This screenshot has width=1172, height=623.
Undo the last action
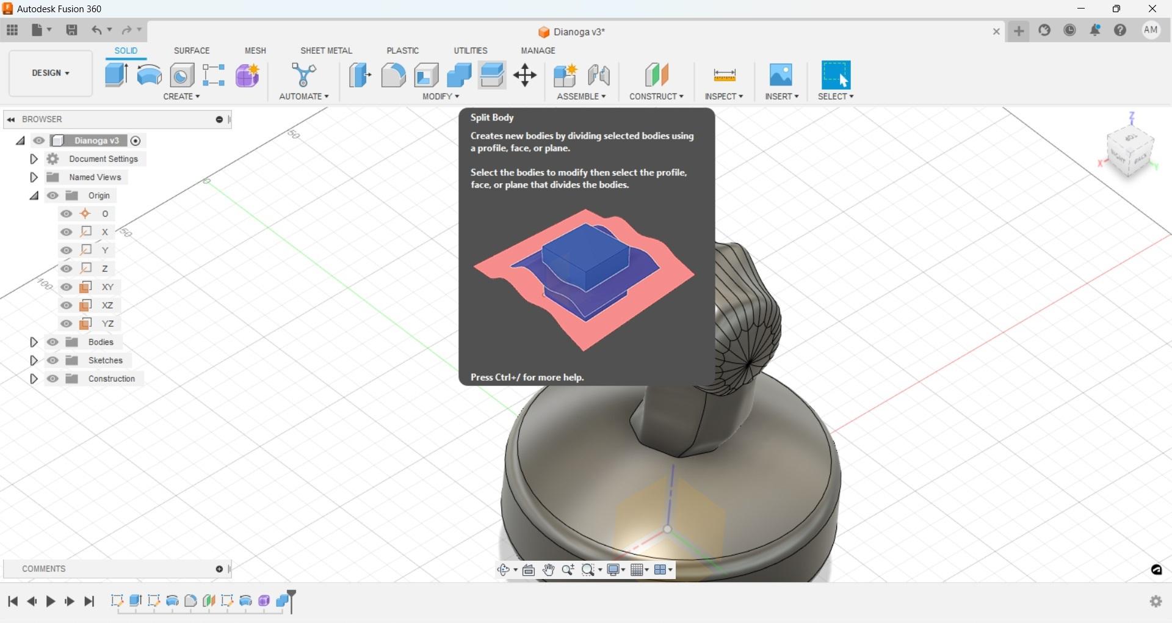tap(96, 30)
